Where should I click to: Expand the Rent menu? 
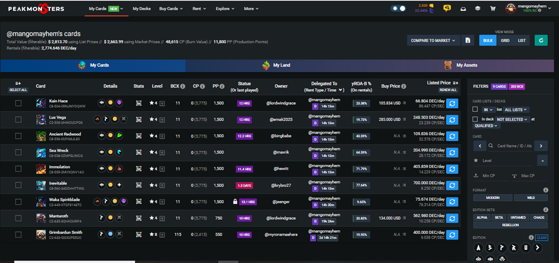(x=200, y=9)
